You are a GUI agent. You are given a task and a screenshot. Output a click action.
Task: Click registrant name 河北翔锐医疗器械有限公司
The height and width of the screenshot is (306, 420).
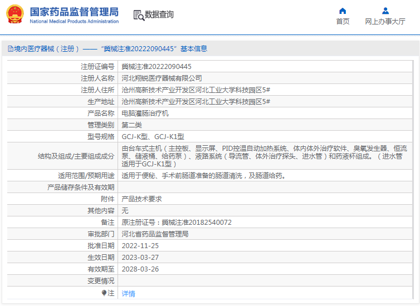[162, 78]
